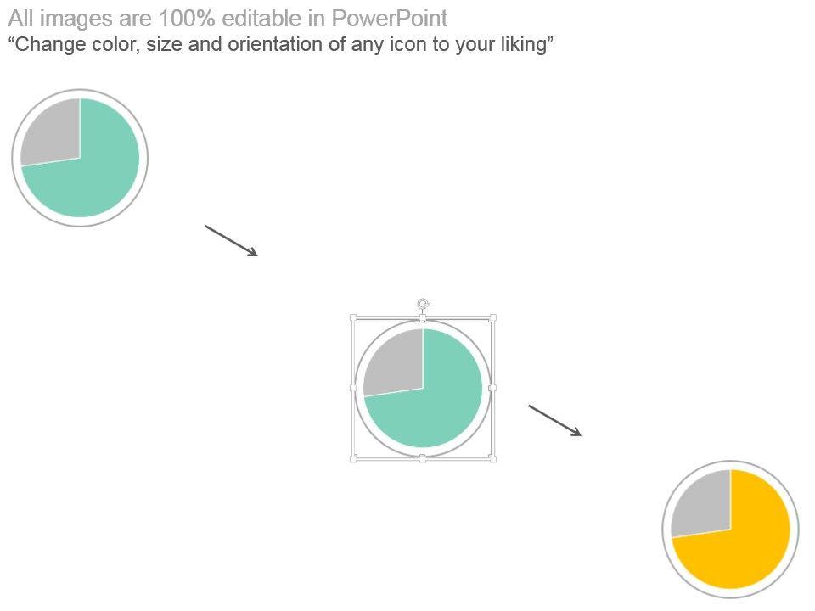The width and height of the screenshot is (815, 611).
Task: Click the right-middle resize handle of the selected chart
Action: coord(492,388)
